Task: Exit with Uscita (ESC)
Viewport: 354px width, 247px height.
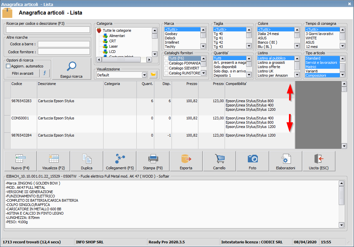Action: tap(319, 161)
